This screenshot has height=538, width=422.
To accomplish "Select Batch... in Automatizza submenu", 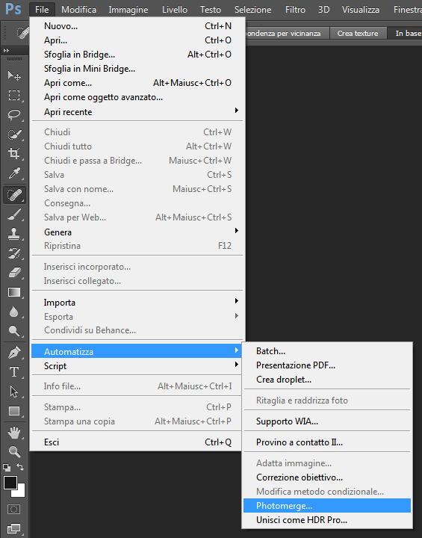I will [x=327, y=351].
